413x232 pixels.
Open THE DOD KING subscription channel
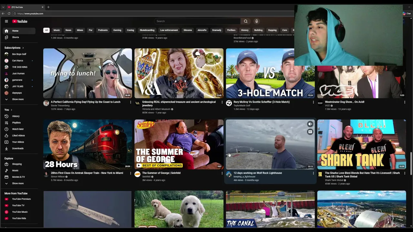coord(19,67)
